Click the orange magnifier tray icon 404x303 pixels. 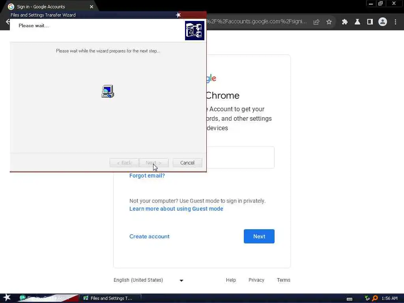[375, 298]
